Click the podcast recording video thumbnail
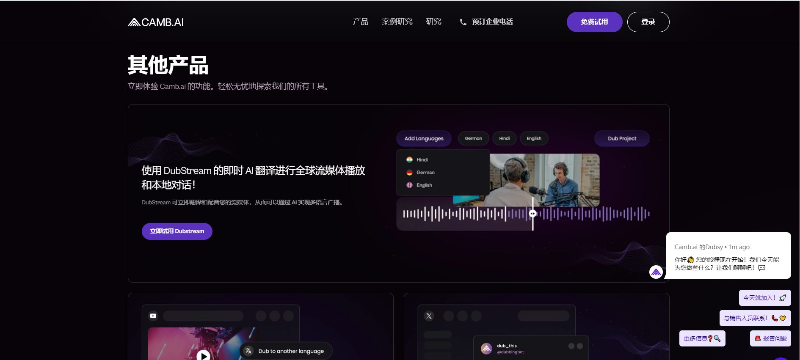 (x=544, y=180)
